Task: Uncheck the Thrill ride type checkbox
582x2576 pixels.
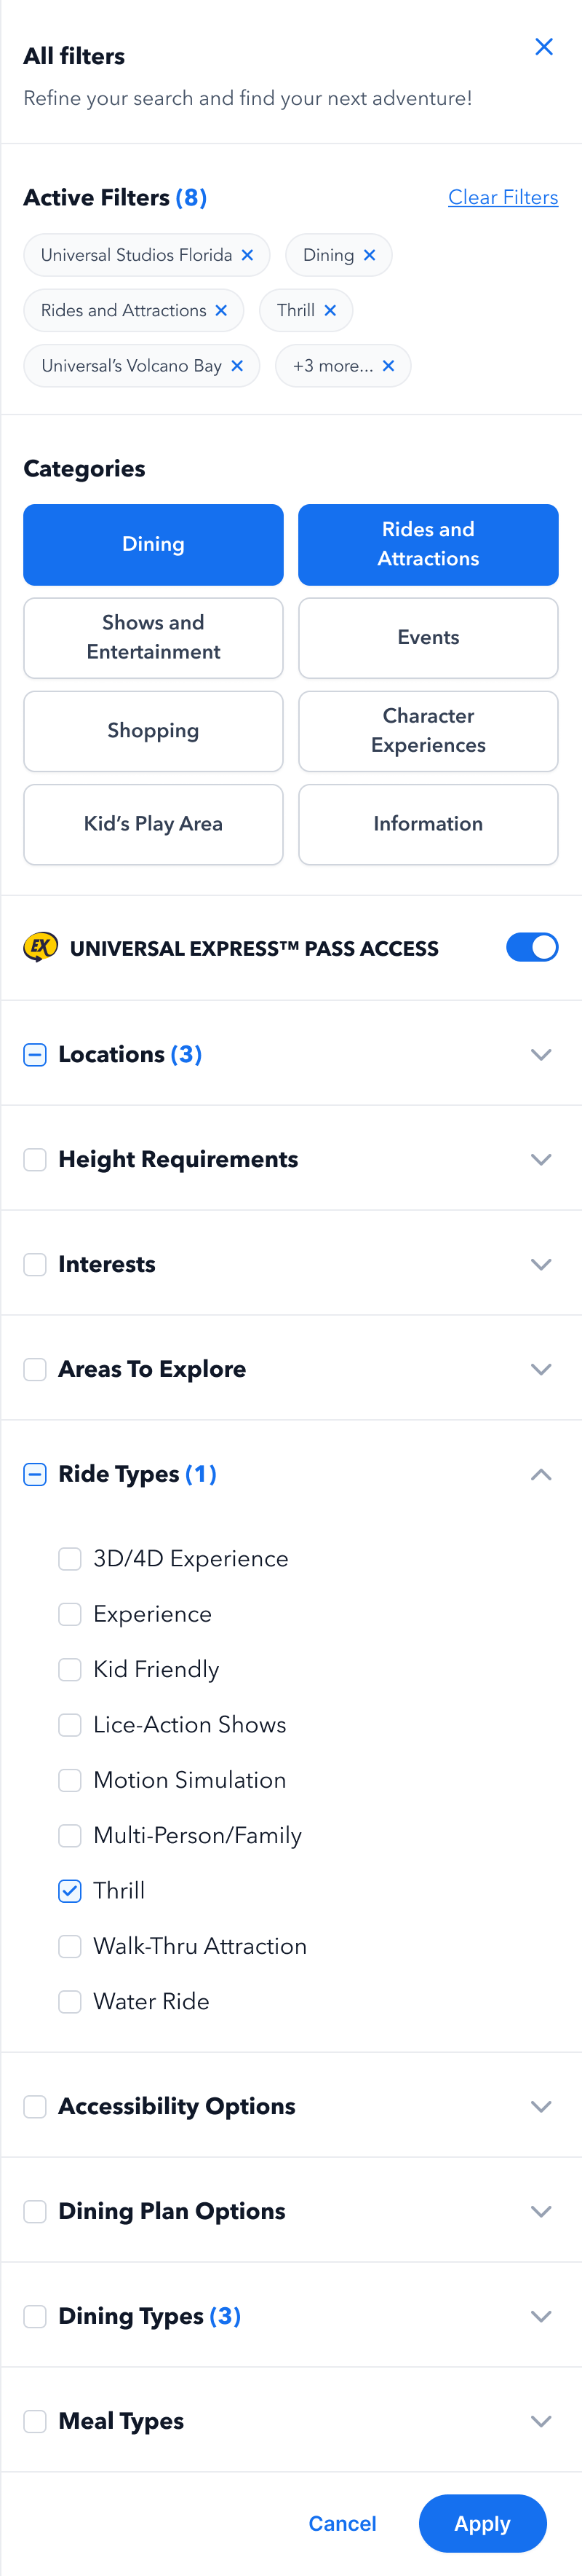Action: (70, 1890)
